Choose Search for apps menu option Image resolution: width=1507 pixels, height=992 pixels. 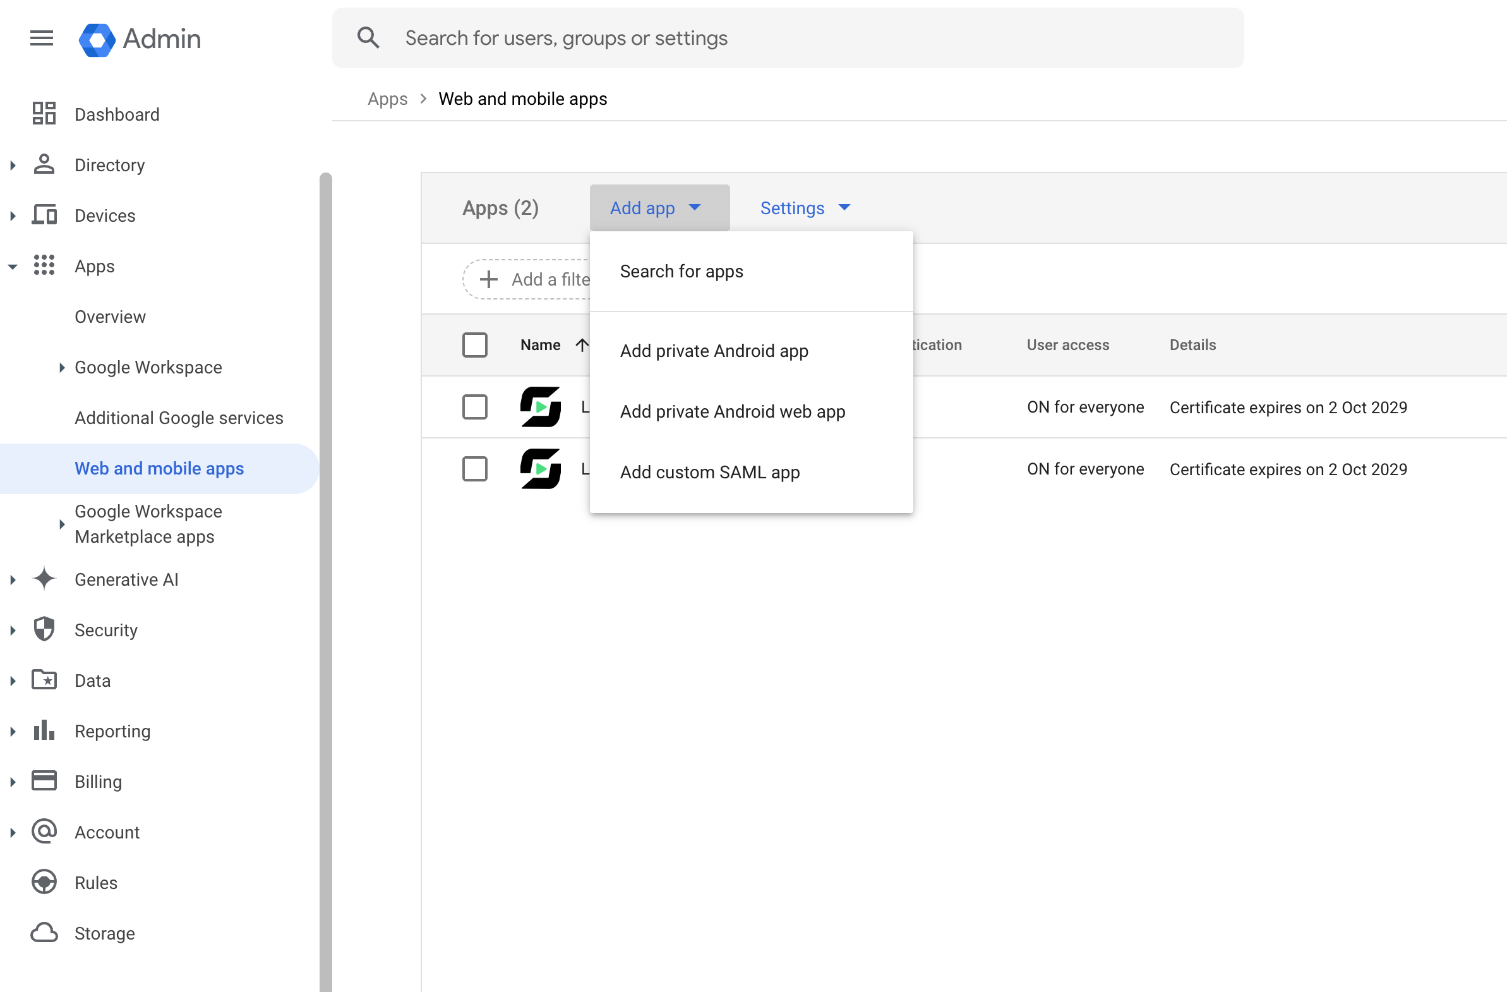click(x=751, y=271)
